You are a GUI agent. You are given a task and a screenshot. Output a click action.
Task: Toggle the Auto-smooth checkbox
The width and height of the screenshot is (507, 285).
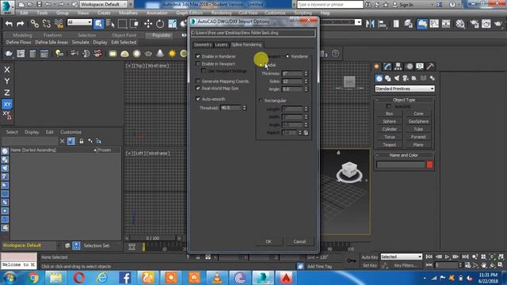198,98
